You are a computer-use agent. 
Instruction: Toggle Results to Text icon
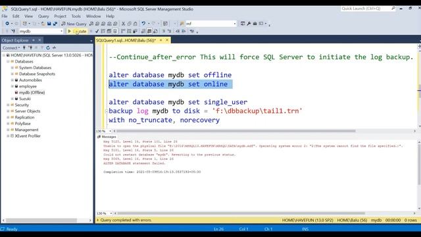143,31
